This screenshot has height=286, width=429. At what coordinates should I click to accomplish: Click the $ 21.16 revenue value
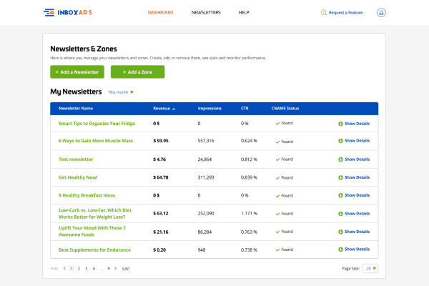coord(161,232)
